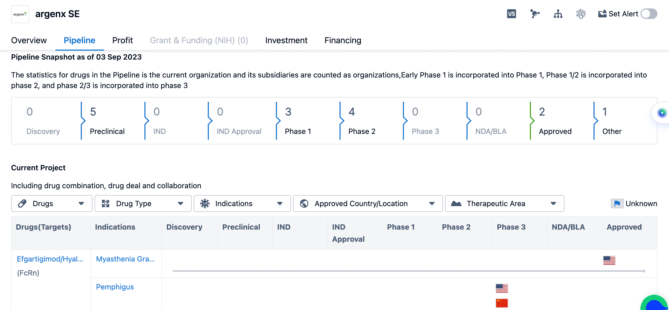The height and width of the screenshot is (310, 669).
Task: Switch to the Overview tab
Action: tap(29, 40)
